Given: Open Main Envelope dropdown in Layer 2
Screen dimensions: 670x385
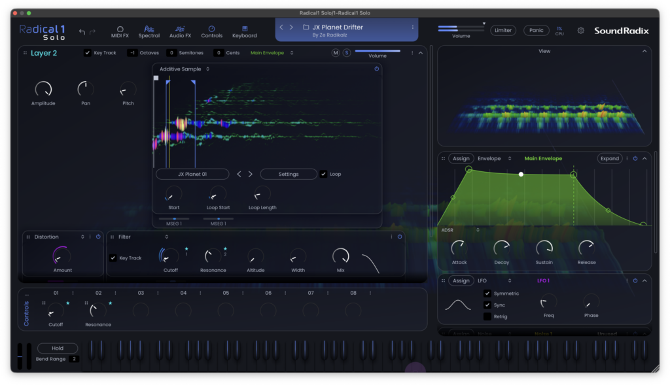Looking at the screenshot, I should [272, 53].
